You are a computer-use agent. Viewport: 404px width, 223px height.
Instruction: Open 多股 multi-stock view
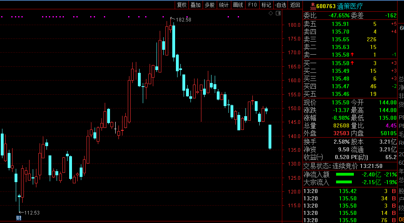pyautogui.click(x=209, y=5)
